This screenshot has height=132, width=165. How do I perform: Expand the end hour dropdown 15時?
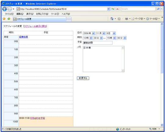111,38
